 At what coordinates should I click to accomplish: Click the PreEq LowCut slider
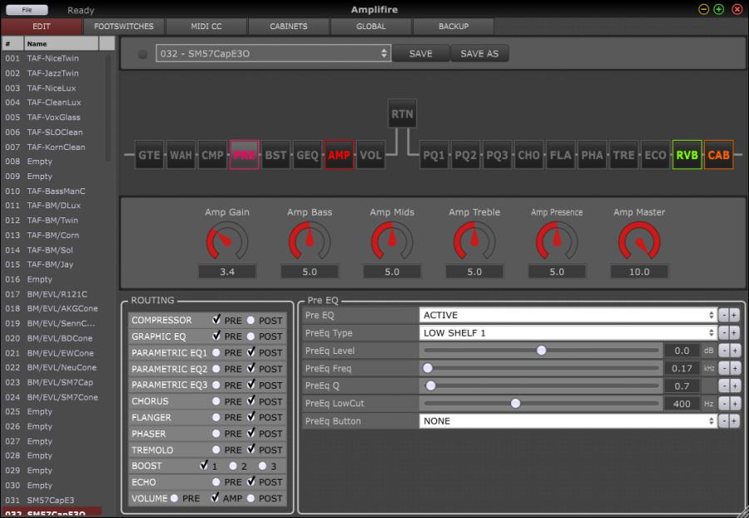(541, 403)
